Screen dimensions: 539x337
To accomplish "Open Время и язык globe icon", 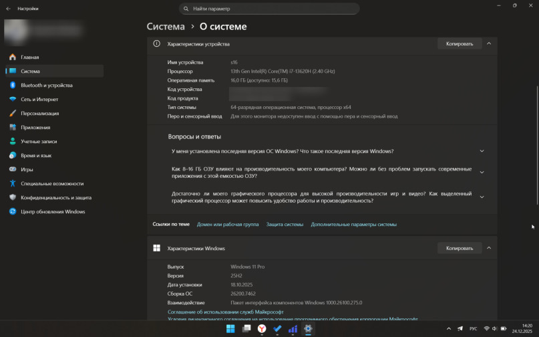I will [13, 155].
